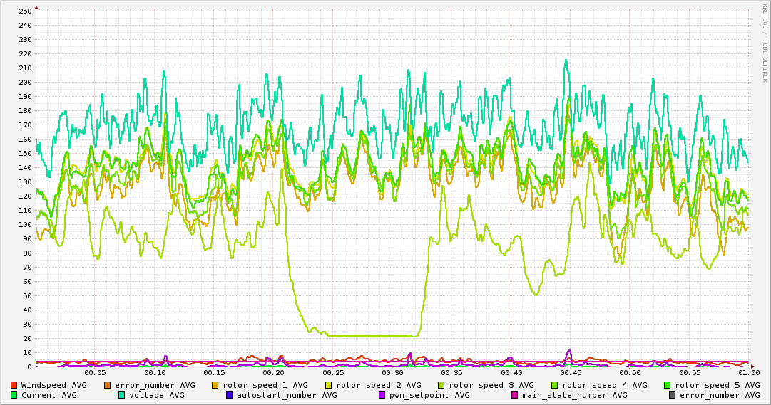The width and height of the screenshot is (771, 405).
Task: Select the 'rotor speed 3 AVG' legend label
Action: click(x=491, y=385)
